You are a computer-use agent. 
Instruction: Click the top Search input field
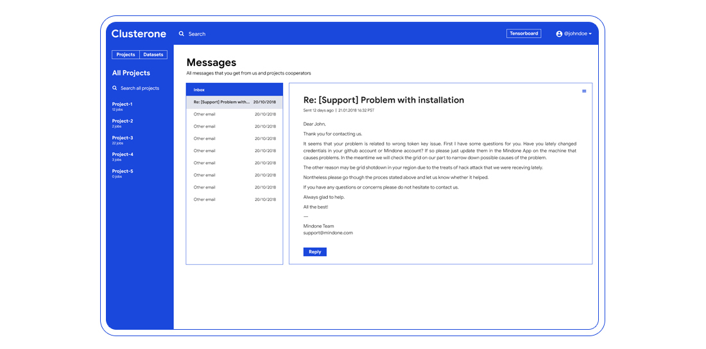coord(197,34)
